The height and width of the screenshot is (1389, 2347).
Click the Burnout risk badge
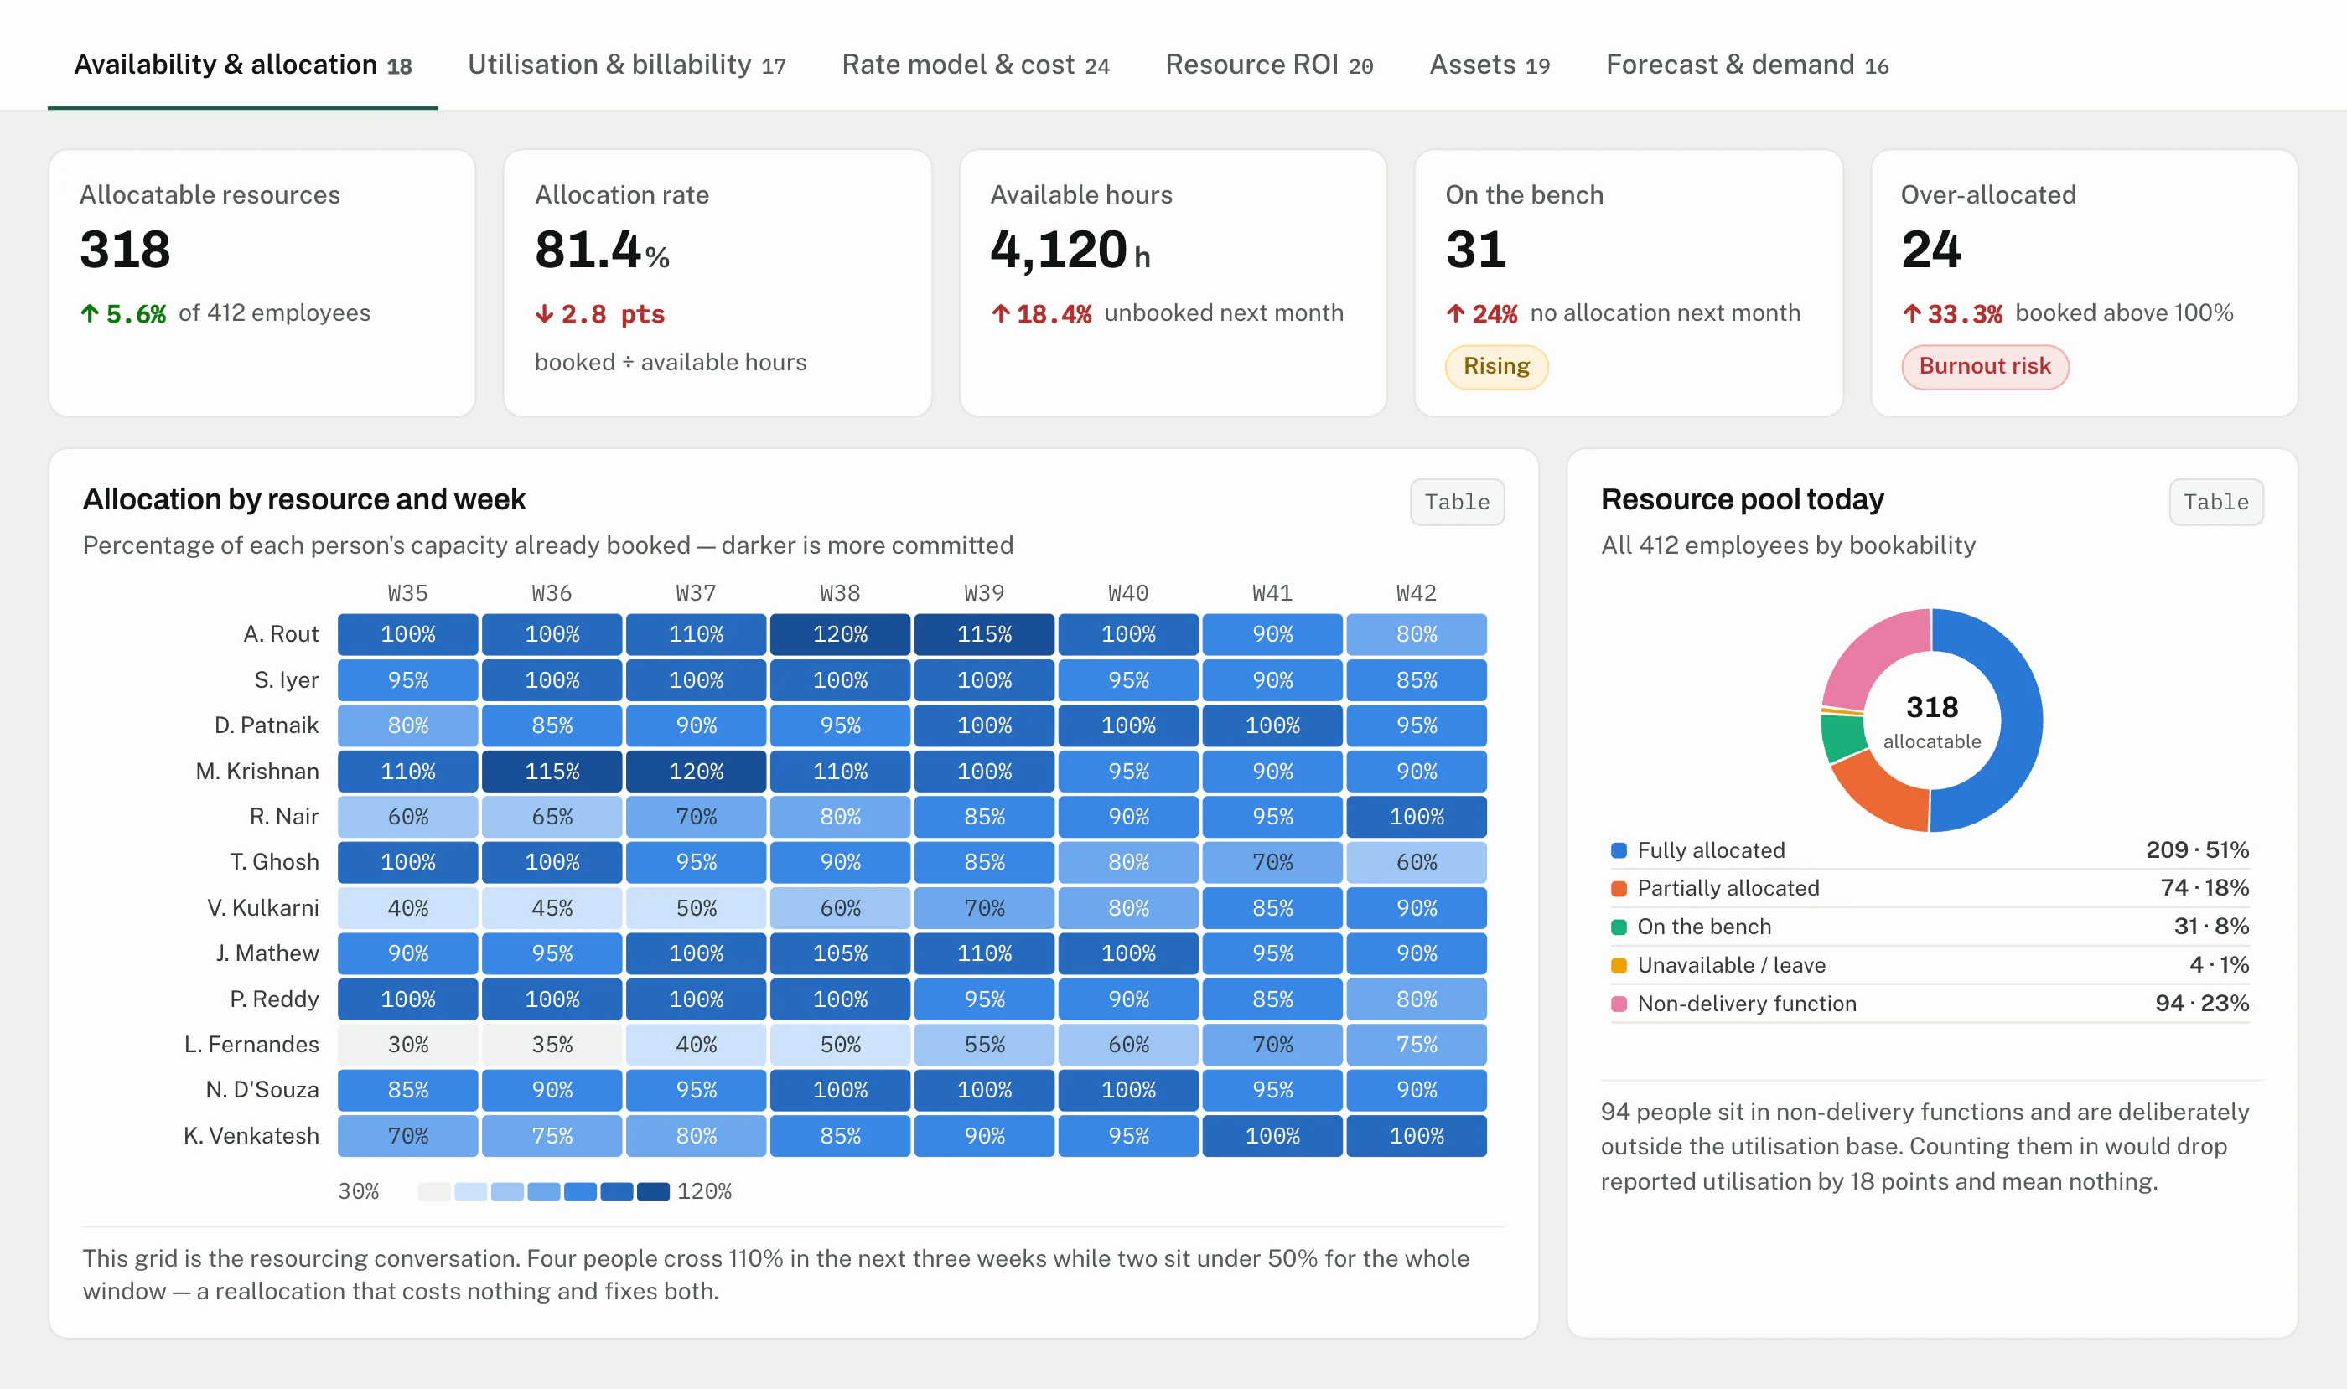pos(1985,366)
